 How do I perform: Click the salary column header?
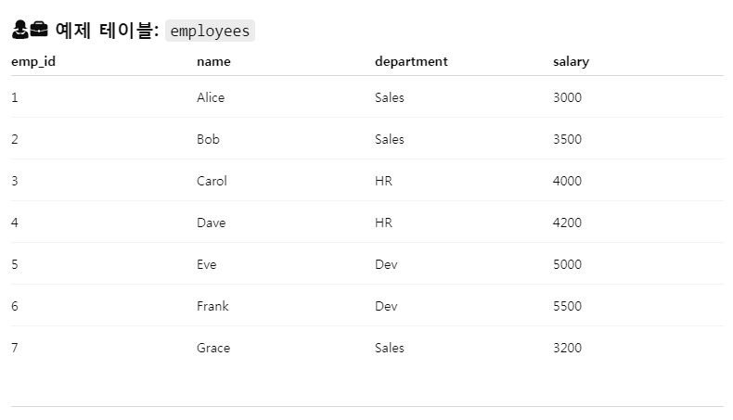[571, 62]
